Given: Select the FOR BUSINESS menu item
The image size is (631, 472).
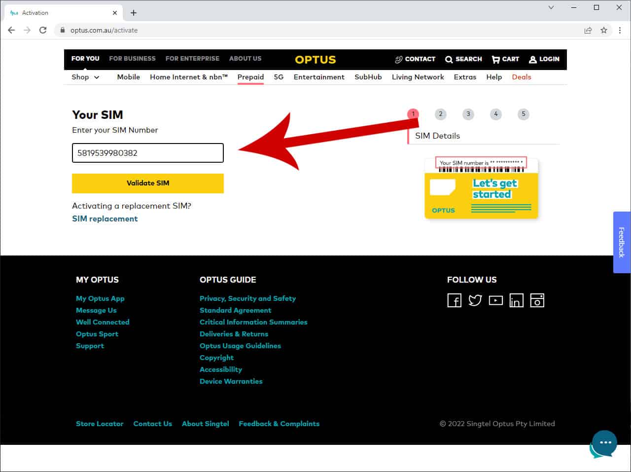Looking at the screenshot, I should 132,59.
